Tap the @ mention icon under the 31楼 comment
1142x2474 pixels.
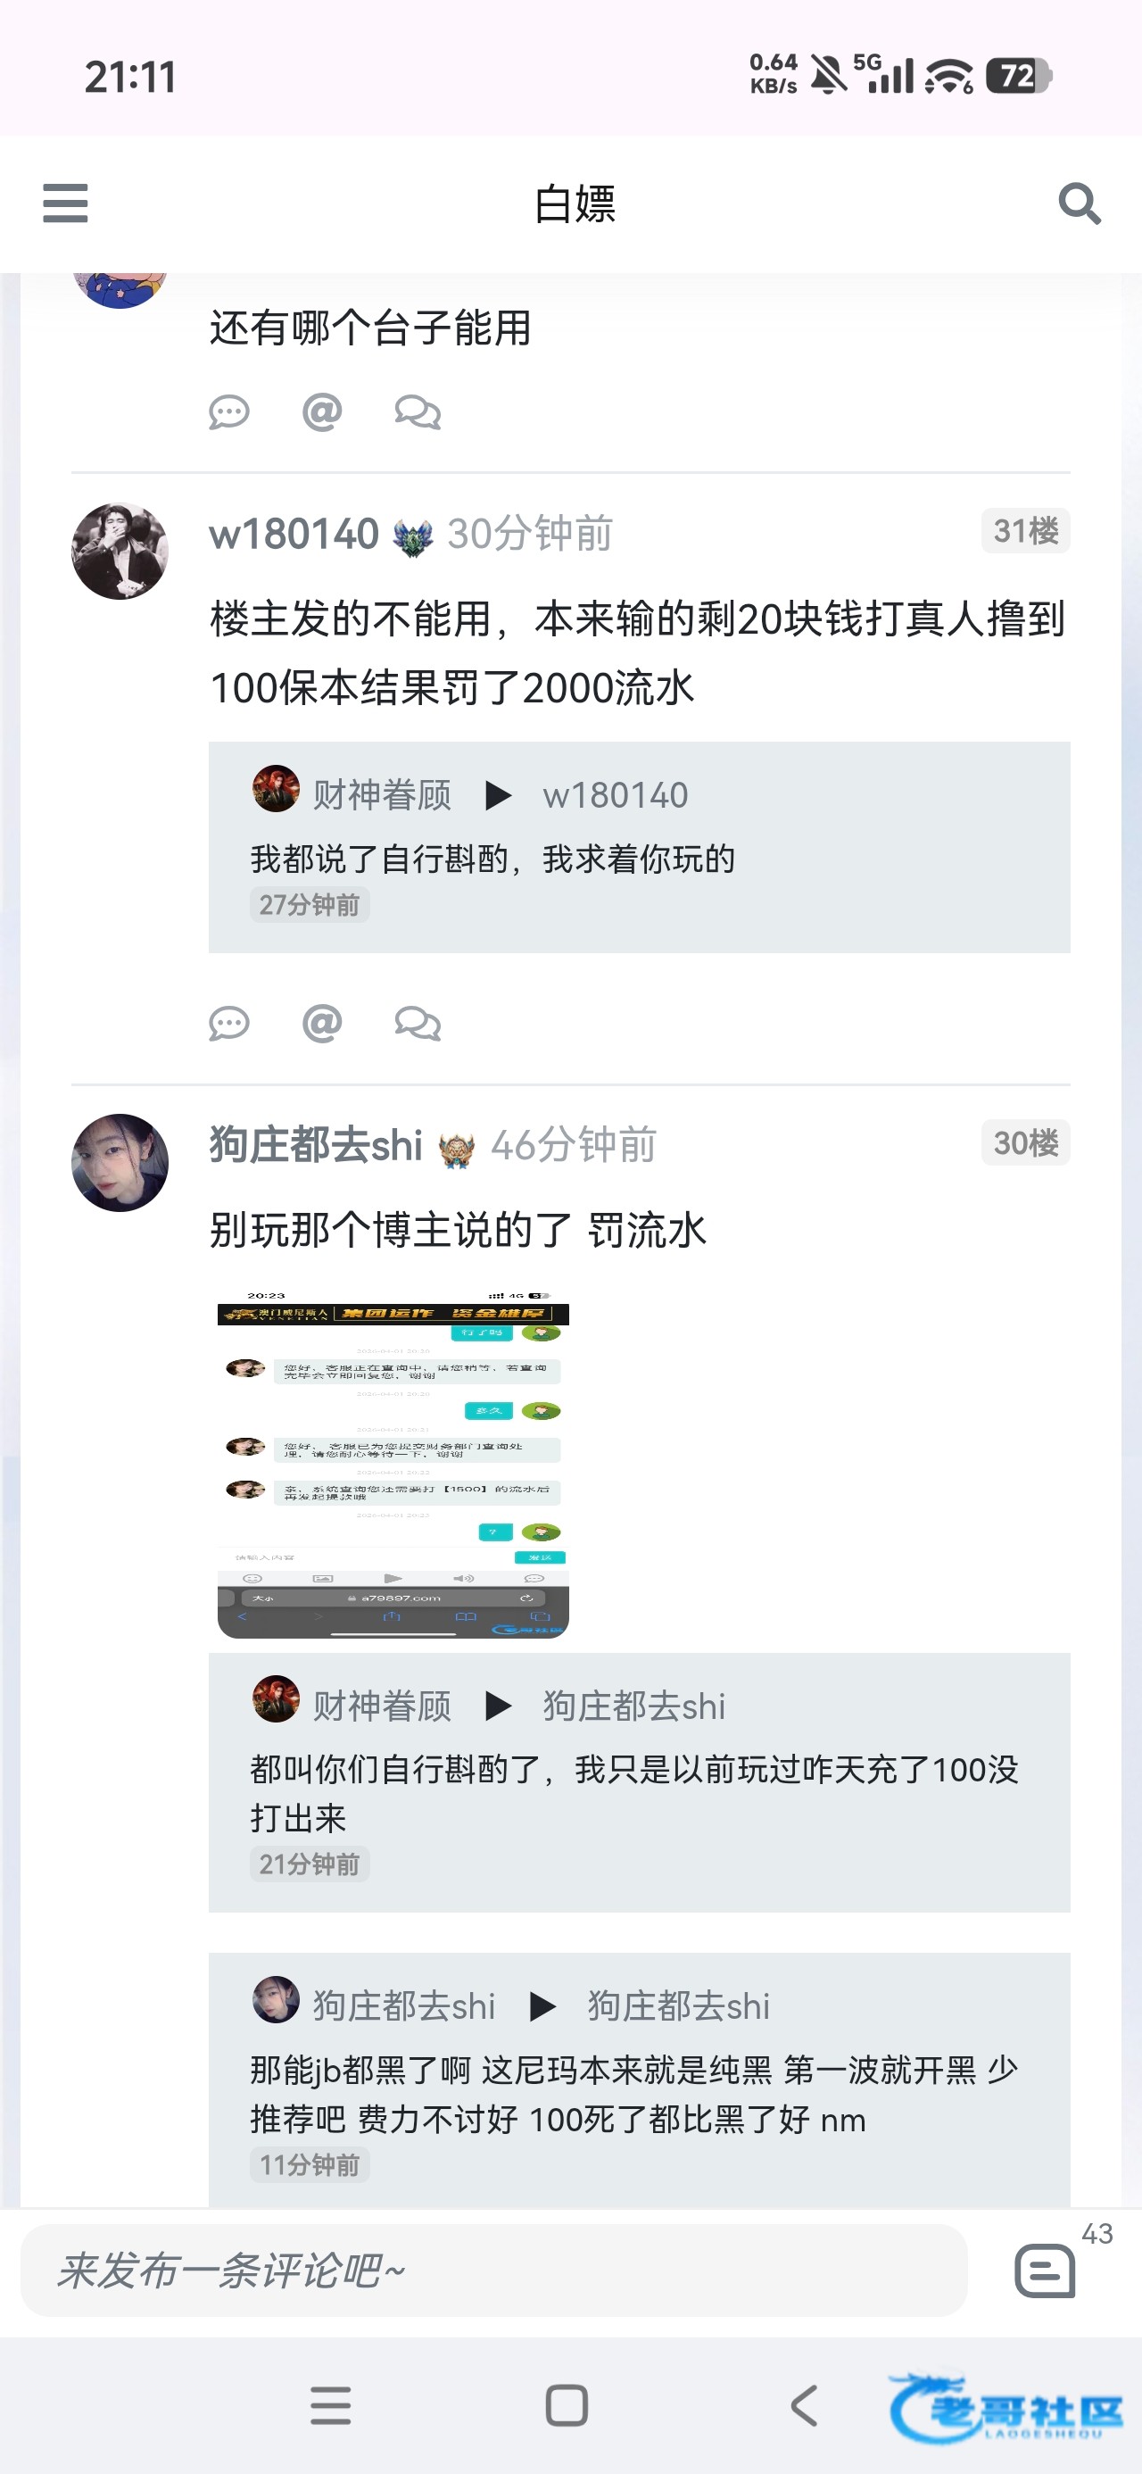tap(322, 1024)
